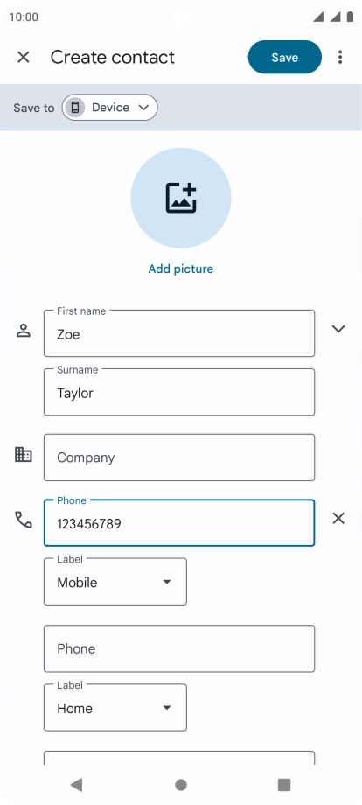Click the phone handset icon
Image resolution: width=362 pixels, height=805 pixels.
coord(24,520)
